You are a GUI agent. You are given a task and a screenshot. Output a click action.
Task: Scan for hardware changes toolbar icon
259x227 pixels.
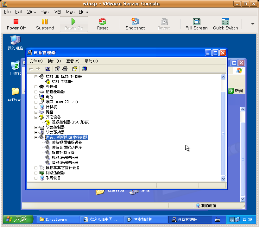85,69
